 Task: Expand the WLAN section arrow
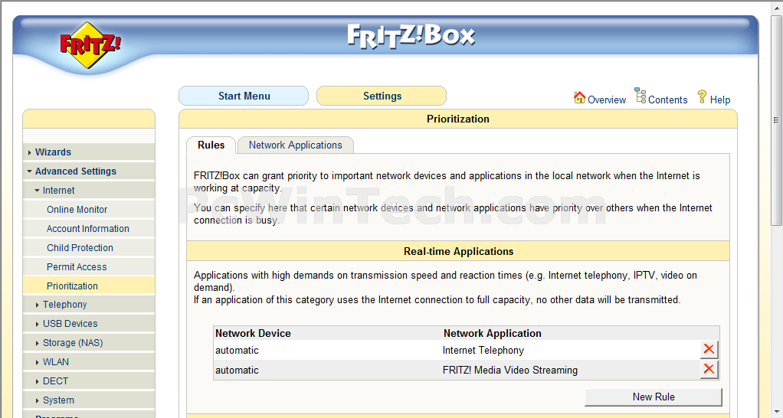tap(38, 362)
